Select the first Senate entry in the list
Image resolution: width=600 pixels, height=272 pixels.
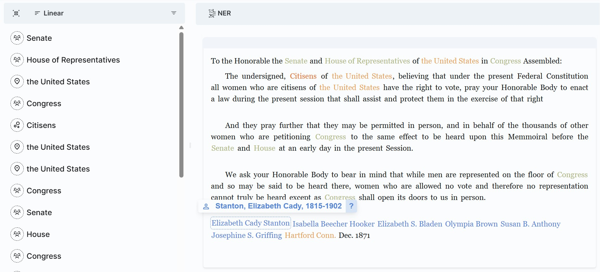[39, 38]
